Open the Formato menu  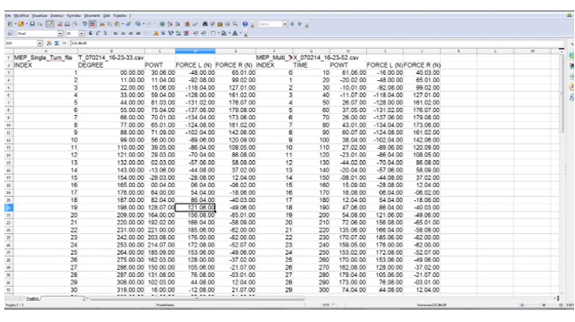74,16
